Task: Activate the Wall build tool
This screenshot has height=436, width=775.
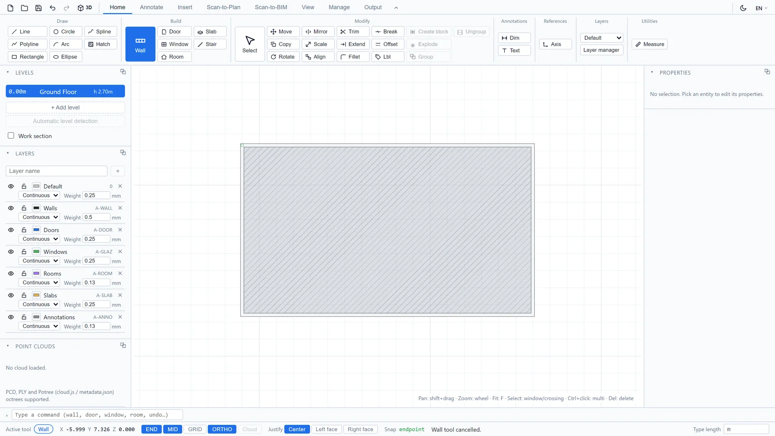Action: pyautogui.click(x=140, y=44)
